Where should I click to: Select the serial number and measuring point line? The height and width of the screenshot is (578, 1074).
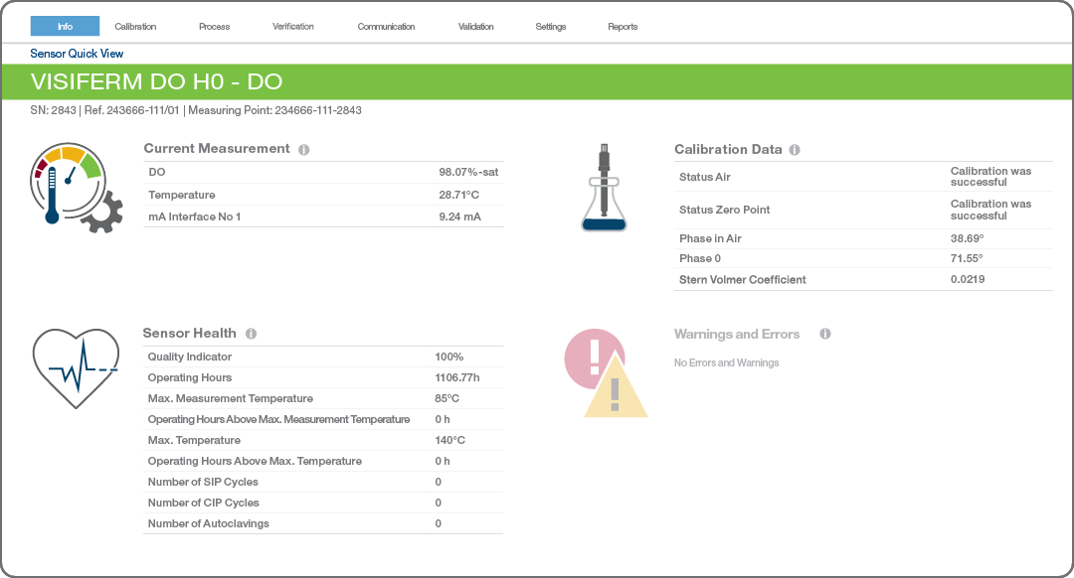pyautogui.click(x=196, y=110)
